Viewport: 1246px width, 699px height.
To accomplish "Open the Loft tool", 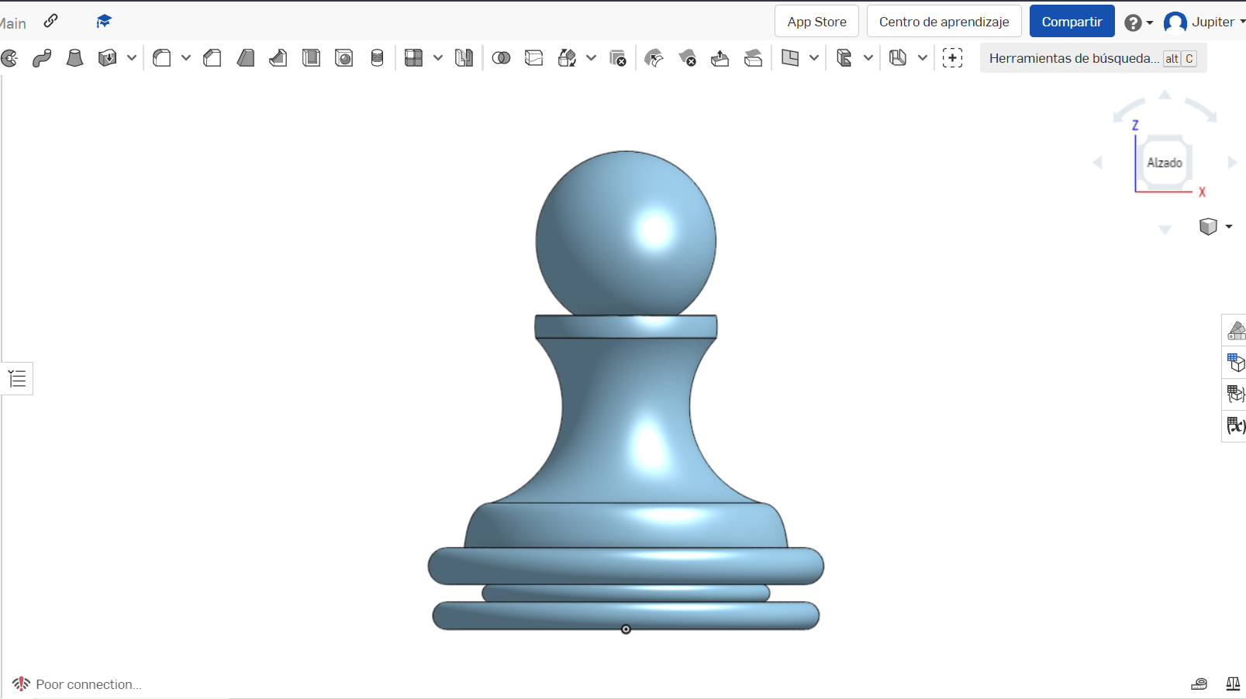I will [74, 57].
